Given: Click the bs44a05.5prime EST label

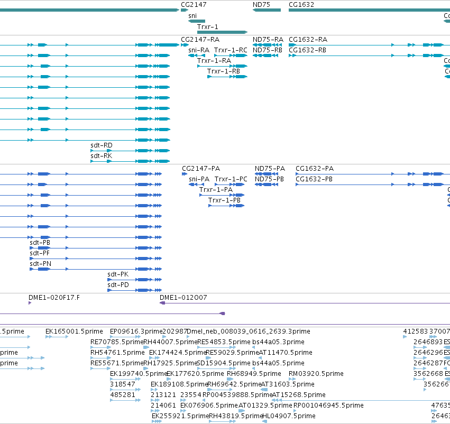Looking at the screenshot, I should (278, 363).
